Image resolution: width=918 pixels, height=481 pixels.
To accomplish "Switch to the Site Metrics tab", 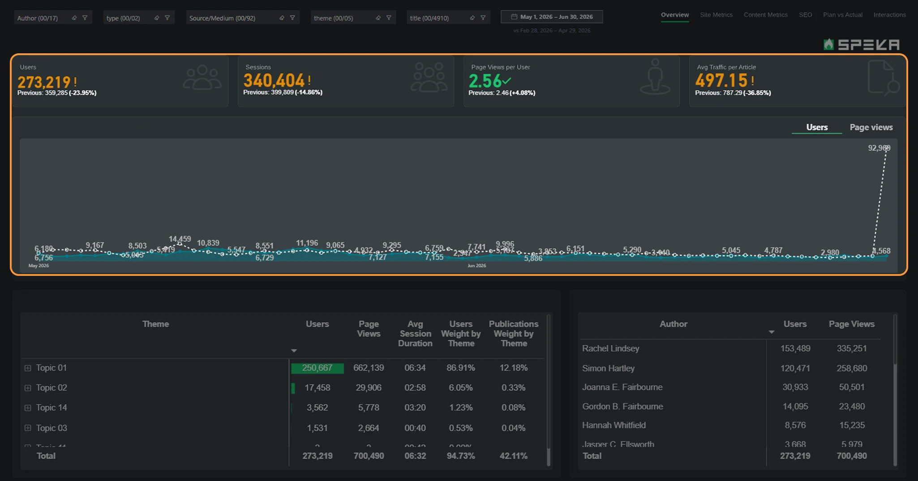I will (x=716, y=15).
